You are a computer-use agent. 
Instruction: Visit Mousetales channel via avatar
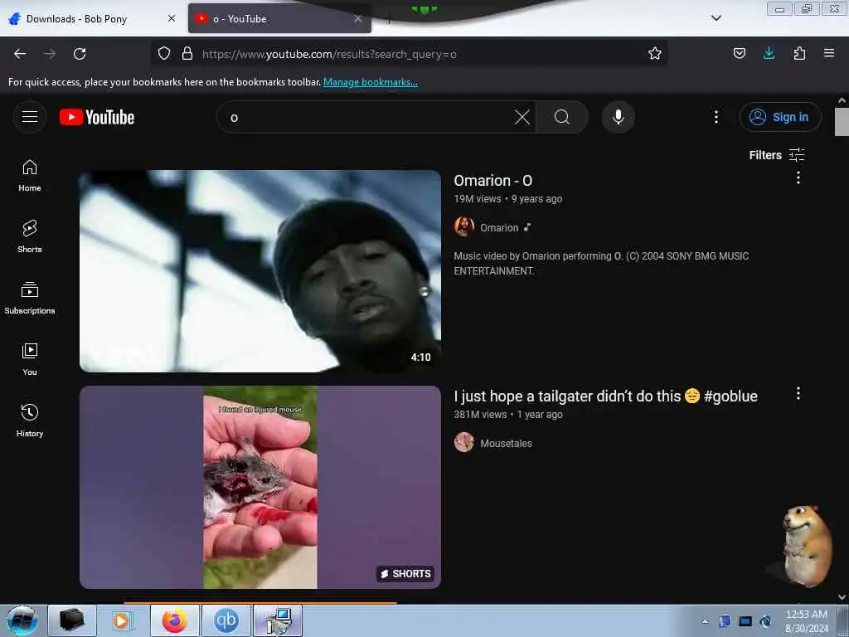[464, 443]
